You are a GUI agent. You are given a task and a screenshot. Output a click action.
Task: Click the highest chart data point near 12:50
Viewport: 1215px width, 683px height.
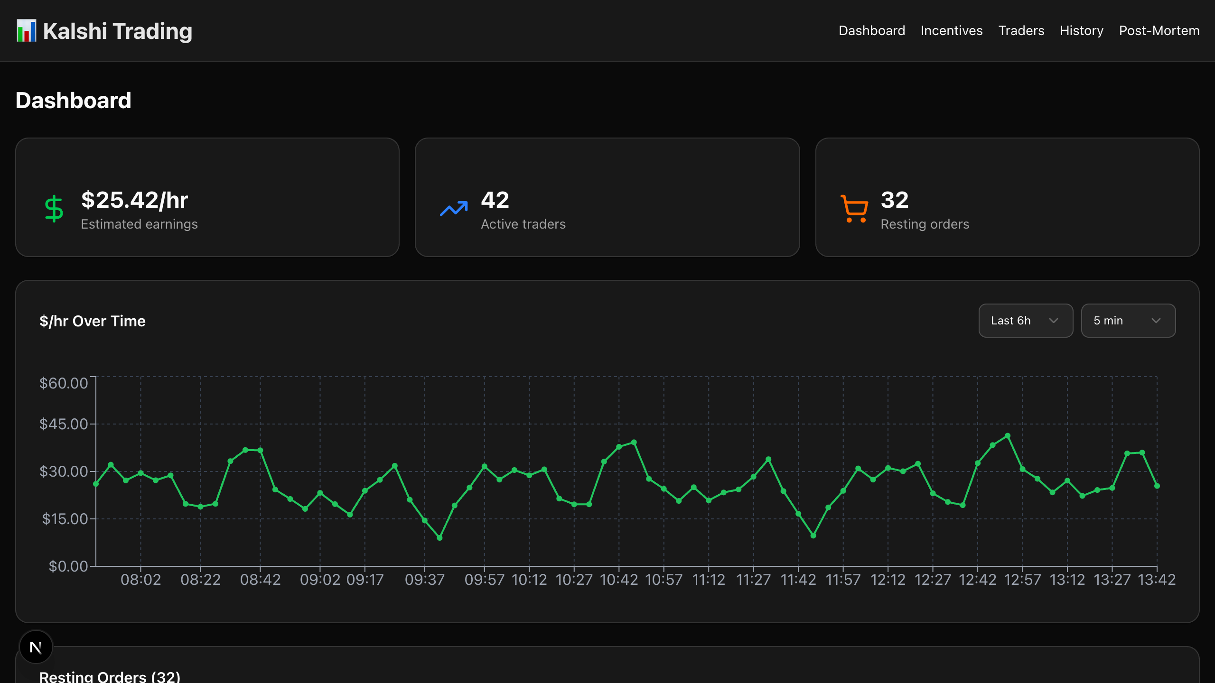[1007, 436]
